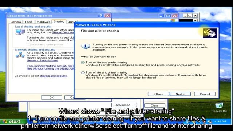Maximize the command prompt window
This screenshot has height=131, width=233.
[x=190, y=16]
